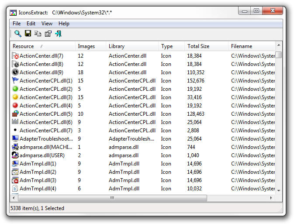
Task: Select the blue flag ActionCenterCPL.dll(1) icon
Action: point(15,81)
